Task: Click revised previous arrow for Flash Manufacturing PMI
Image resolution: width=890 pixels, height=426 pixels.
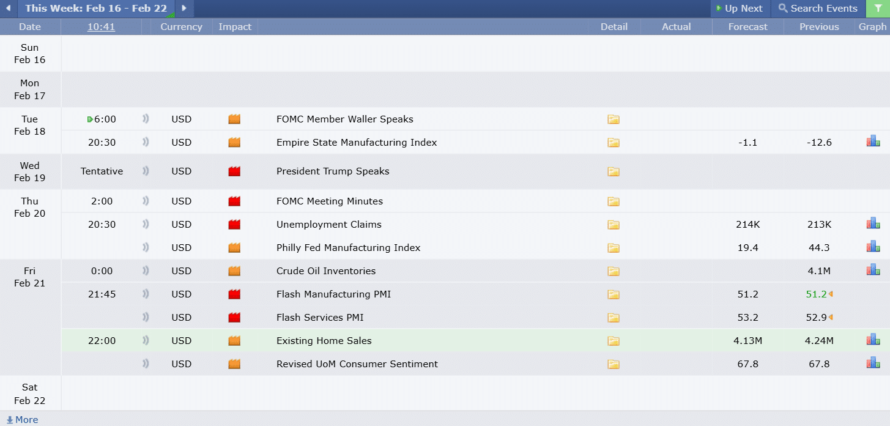Action: tap(831, 294)
